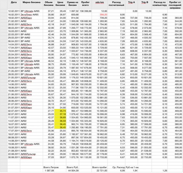Click the total mileage cell "150 293,00"
The width and height of the screenshot is (183, 173).
click(85, 84)
